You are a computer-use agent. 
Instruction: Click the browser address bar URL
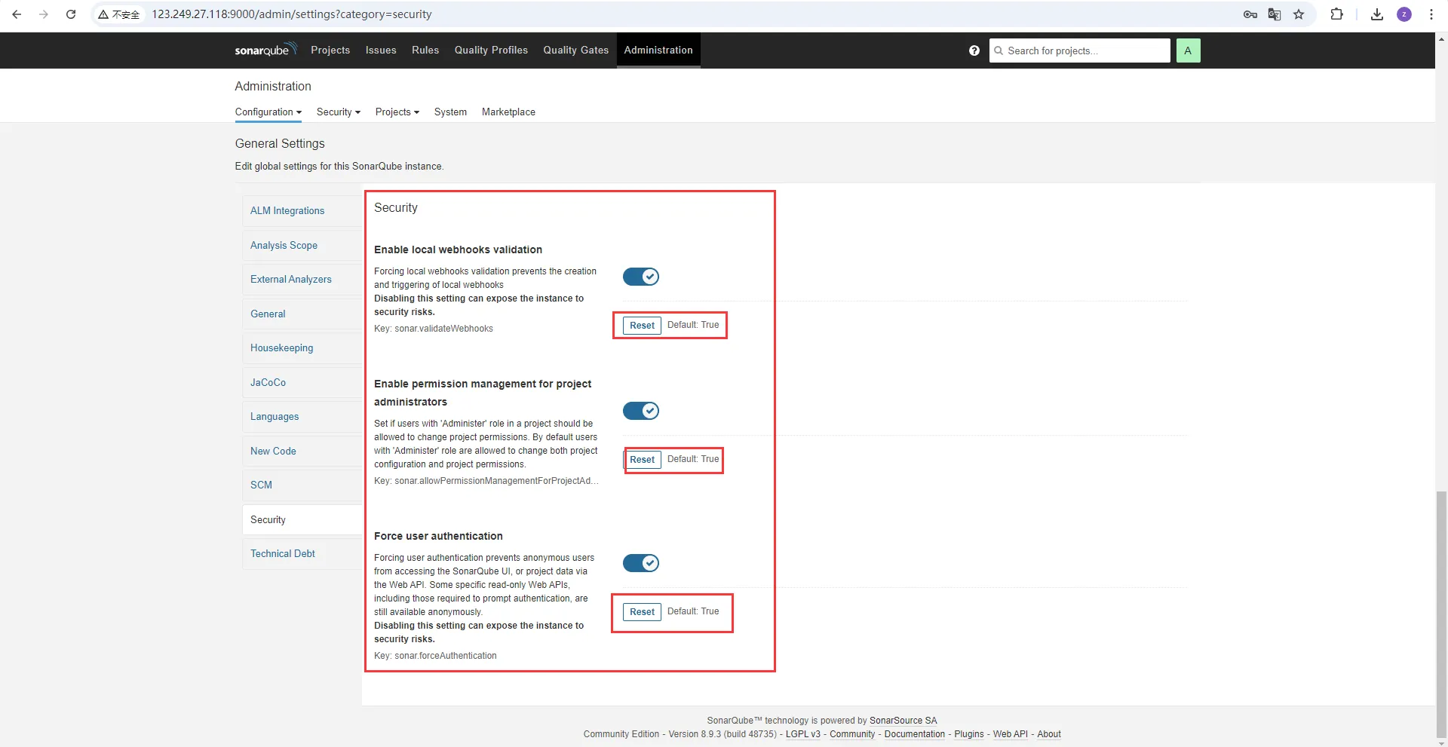[292, 14]
